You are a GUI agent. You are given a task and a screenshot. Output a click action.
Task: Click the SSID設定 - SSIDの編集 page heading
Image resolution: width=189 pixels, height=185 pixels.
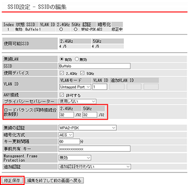[x=37, y=7]
